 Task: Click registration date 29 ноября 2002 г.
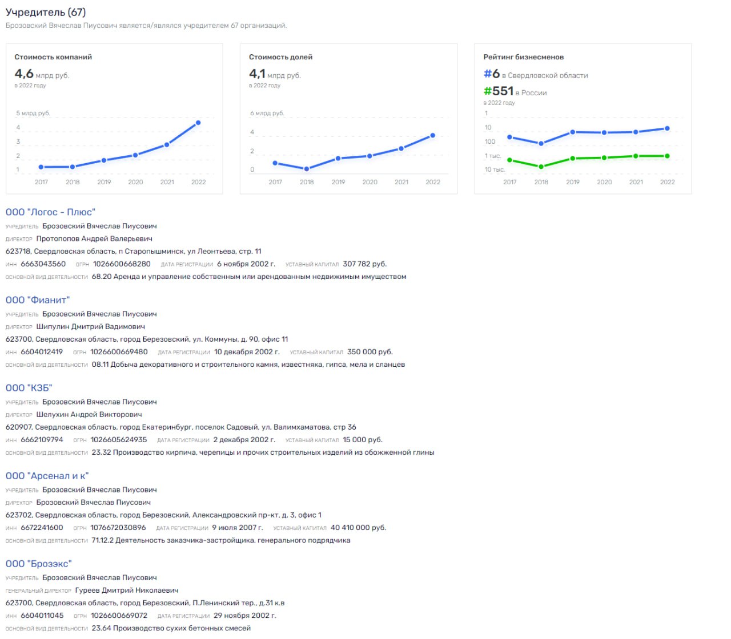245,616
